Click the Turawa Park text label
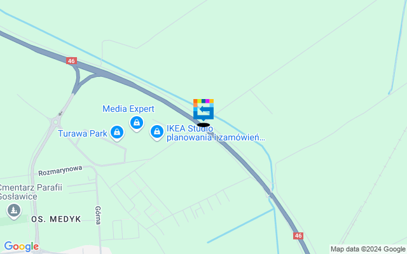The height and width of the screenshot is (254, 407). (83, 133)
